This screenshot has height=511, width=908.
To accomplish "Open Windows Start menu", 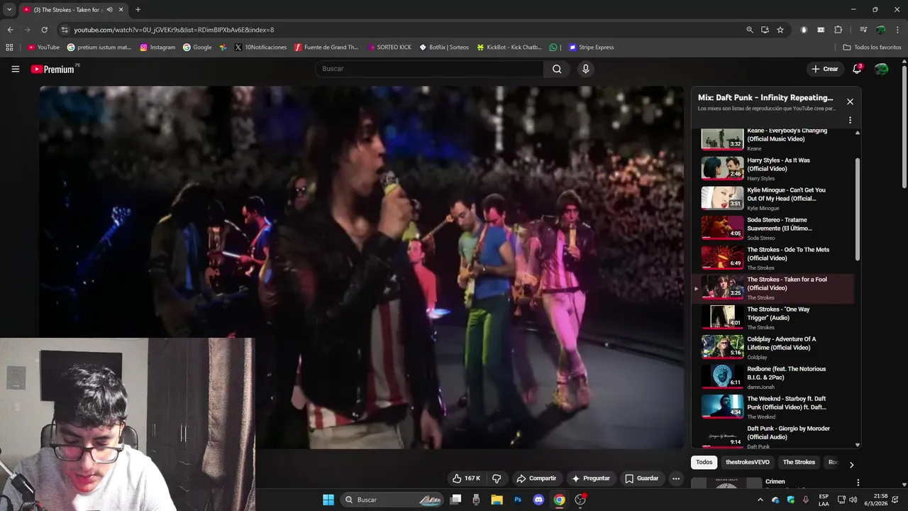I will (328, 500).
